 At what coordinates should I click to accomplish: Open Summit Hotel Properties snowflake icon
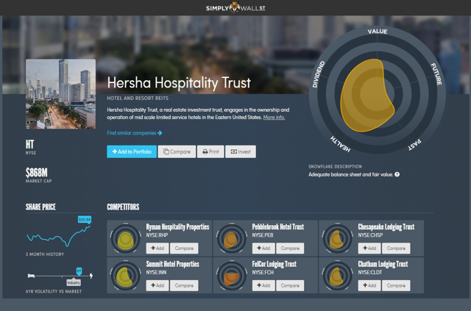pyautogui.click(x=126, y=276)
